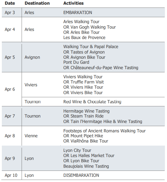Viewport: 167px width, 182px height.
Task: Select the Mount Pipet Hike option
Action: tap(83, 136)
